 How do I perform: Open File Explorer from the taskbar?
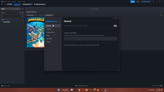pos(87,90)
